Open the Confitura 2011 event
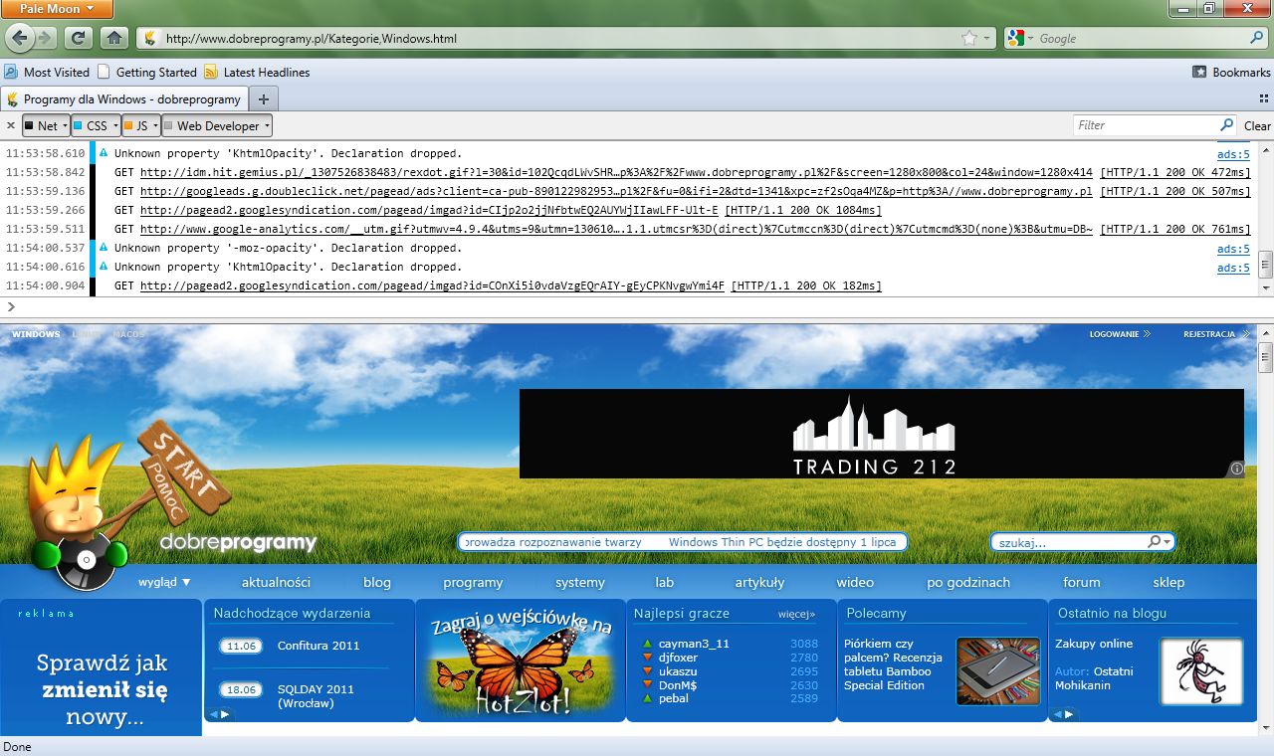Screen dimensions: 1274x756 [x=318, y=646]
